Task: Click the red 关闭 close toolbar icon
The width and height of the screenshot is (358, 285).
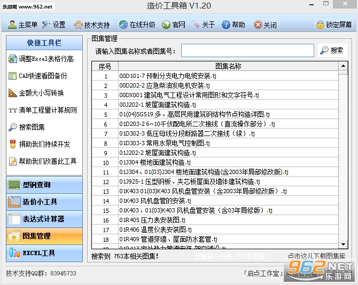Action: coord(258,25)
